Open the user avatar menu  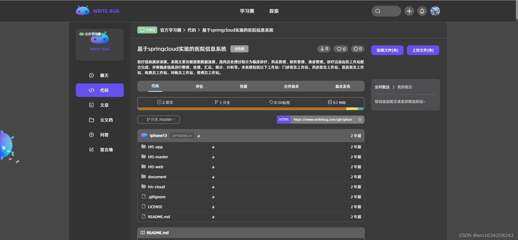click(435, 11)
